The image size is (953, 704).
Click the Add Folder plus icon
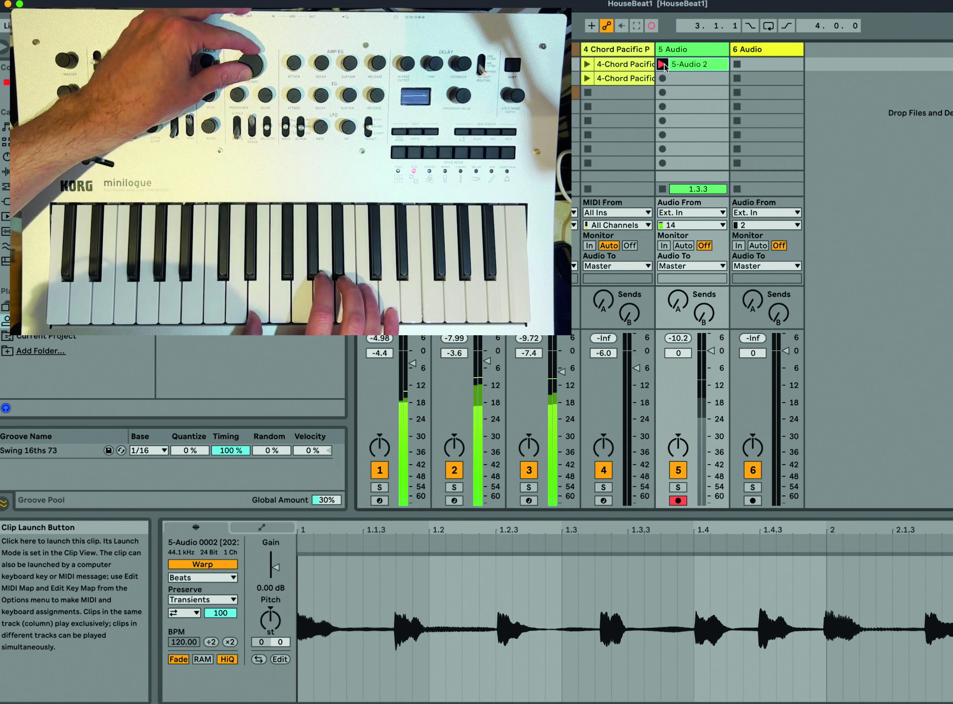tap(7, 351)
